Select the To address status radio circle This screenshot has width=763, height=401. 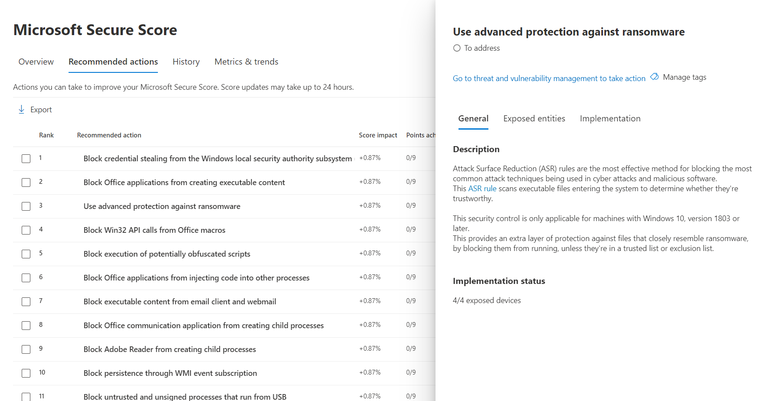coord(457,48)
